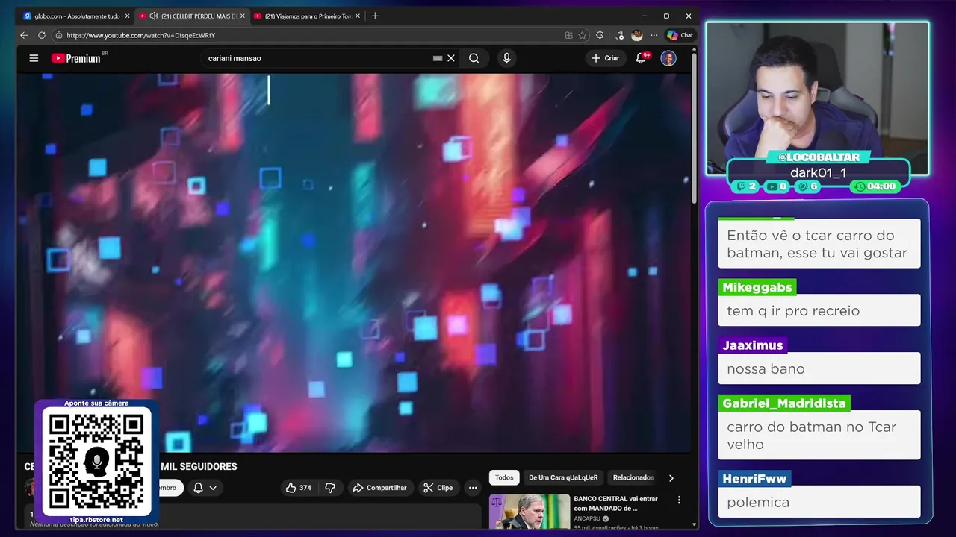Open a new browser tab with plus
956x537 pixels.
[x=375, y=16]
